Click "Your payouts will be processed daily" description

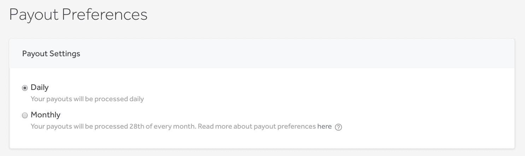tap(87, 99)
